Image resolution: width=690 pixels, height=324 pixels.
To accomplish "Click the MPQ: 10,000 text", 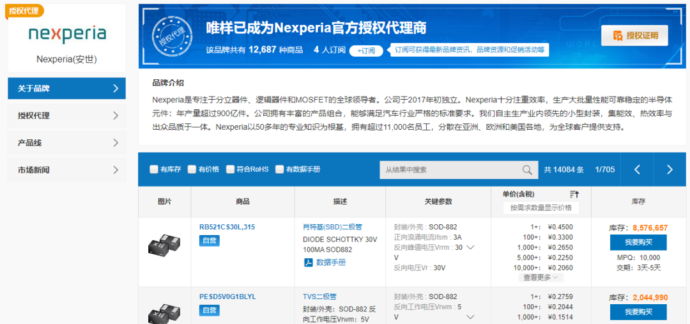I will click(x=638, y=258).
